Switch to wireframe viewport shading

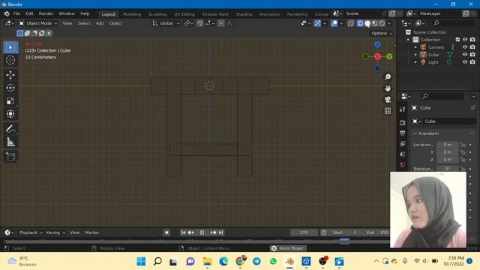coord(360,23)
